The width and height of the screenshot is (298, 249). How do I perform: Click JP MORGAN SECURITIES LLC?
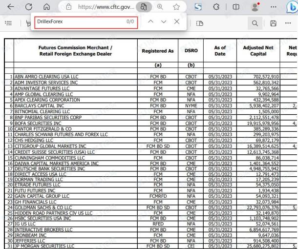[x=44, y=246]
